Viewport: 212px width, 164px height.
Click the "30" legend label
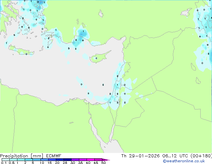point(73,163)
